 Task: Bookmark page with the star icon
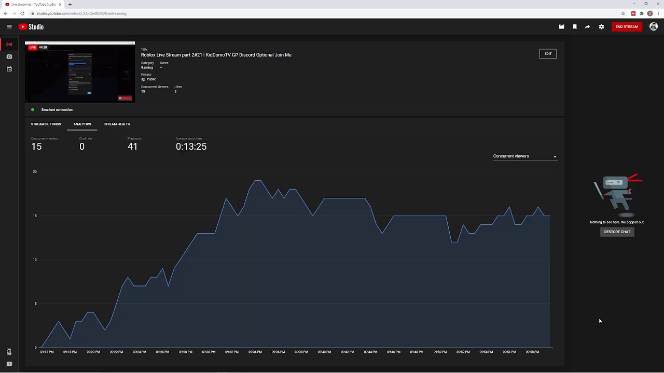tap(623, 13)
